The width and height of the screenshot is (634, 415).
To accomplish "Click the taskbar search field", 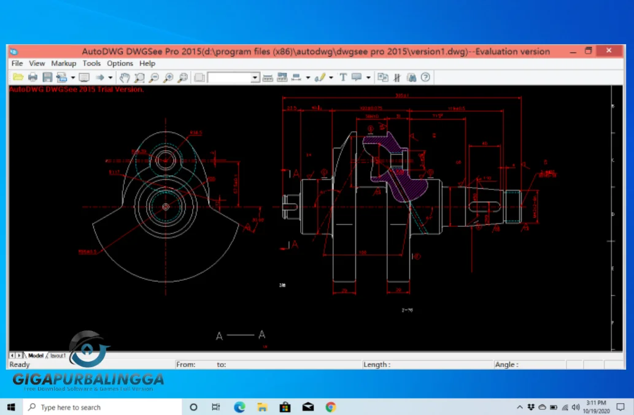I will [x=98, y=407].
